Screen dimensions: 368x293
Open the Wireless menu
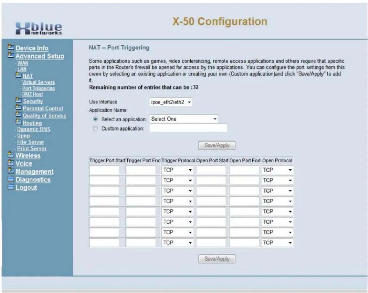pos(28,156)
